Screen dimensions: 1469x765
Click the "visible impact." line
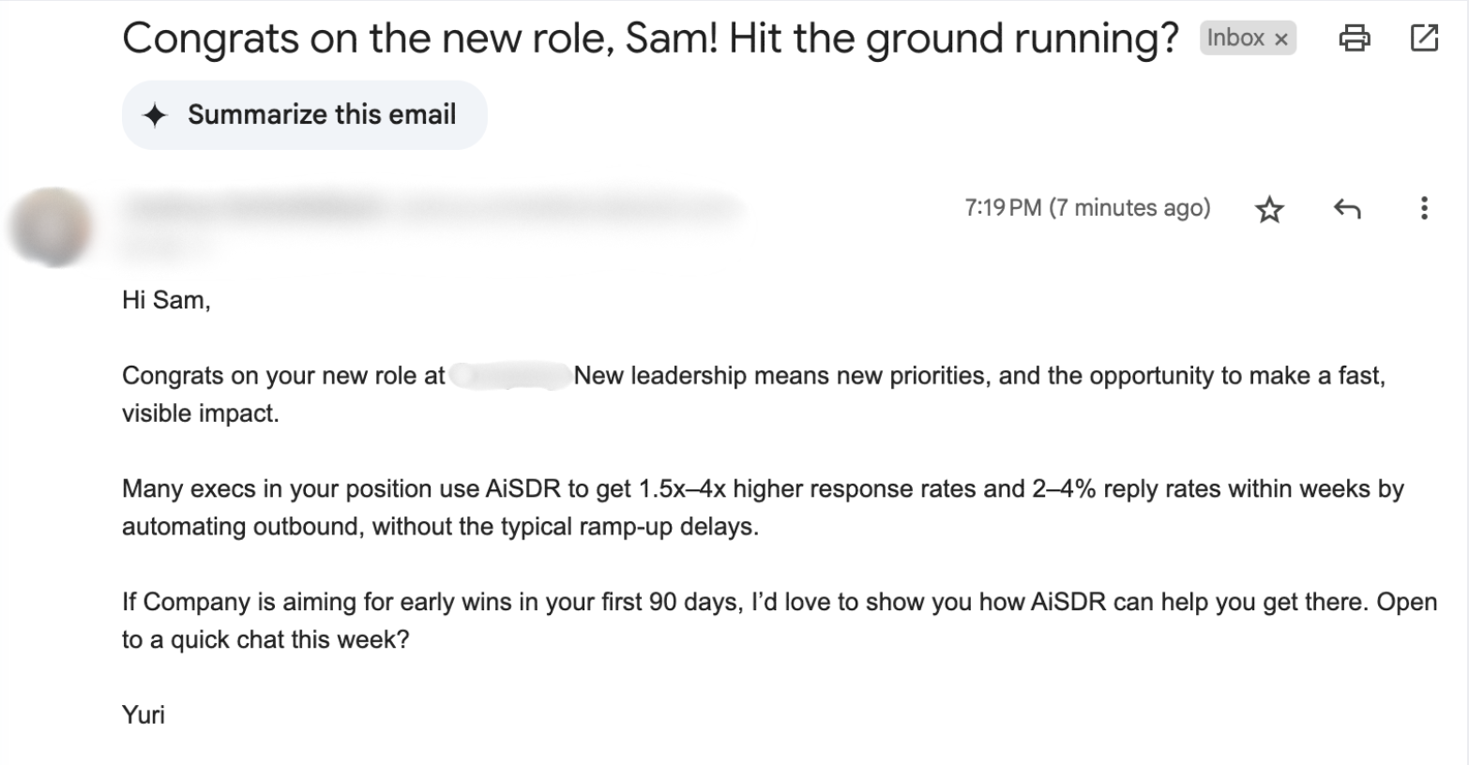[201, 413]
